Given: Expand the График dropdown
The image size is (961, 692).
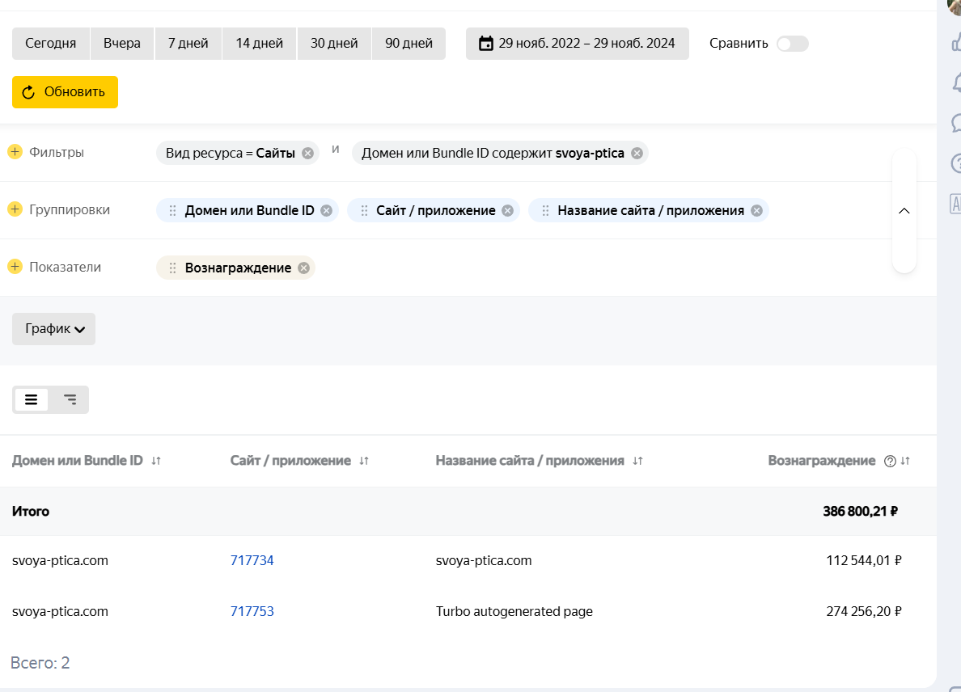Looking at the screenshot, I should coord(53,329).
